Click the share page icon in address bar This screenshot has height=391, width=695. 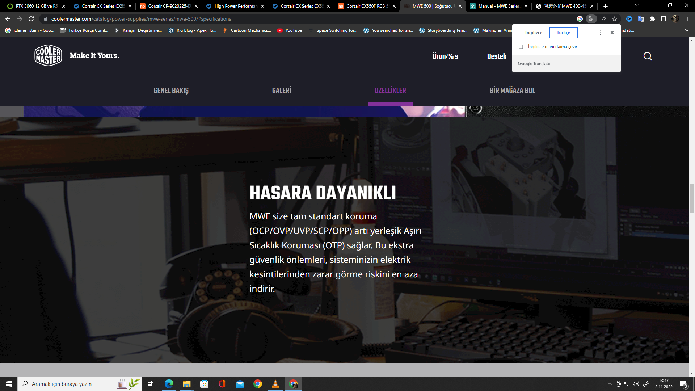[x=603, y=19]
